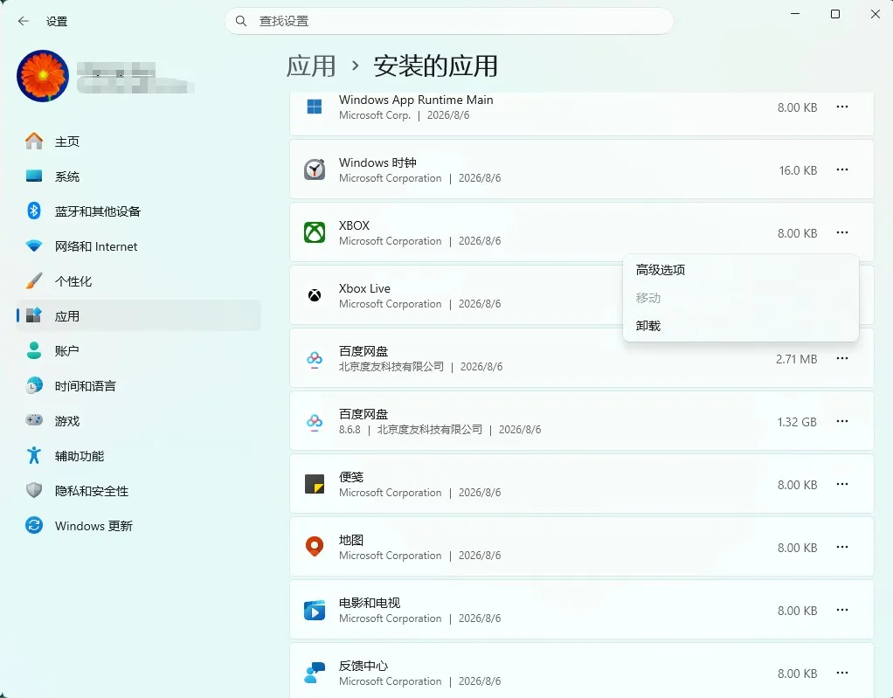Choose 卸载 in the context menu
893x698 pixels.
click(x=740, y=326)
